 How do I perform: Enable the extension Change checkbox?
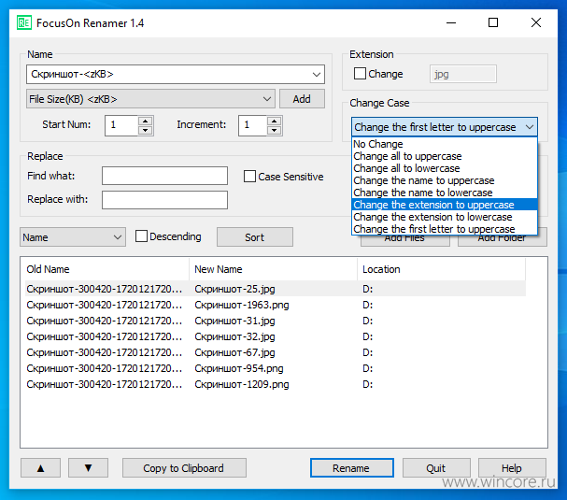tap(360, 74)
